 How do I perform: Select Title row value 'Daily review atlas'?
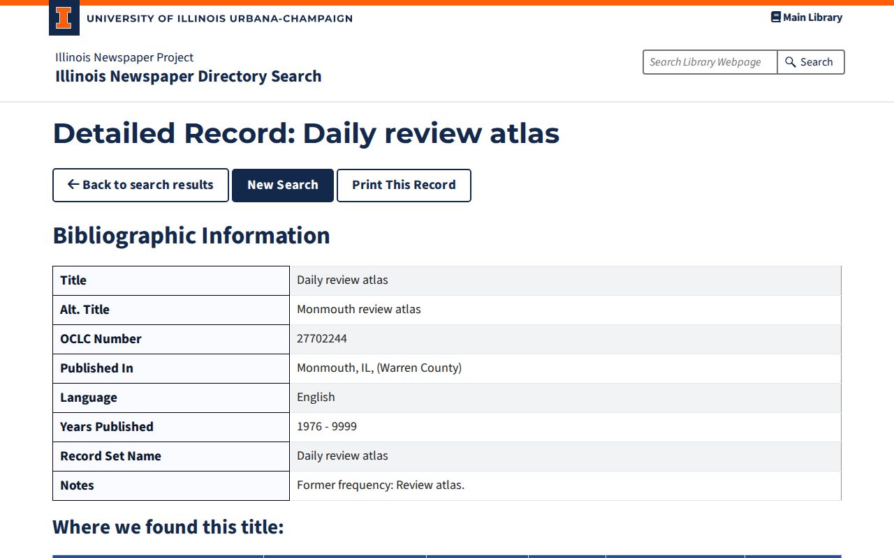click(342, 280)
